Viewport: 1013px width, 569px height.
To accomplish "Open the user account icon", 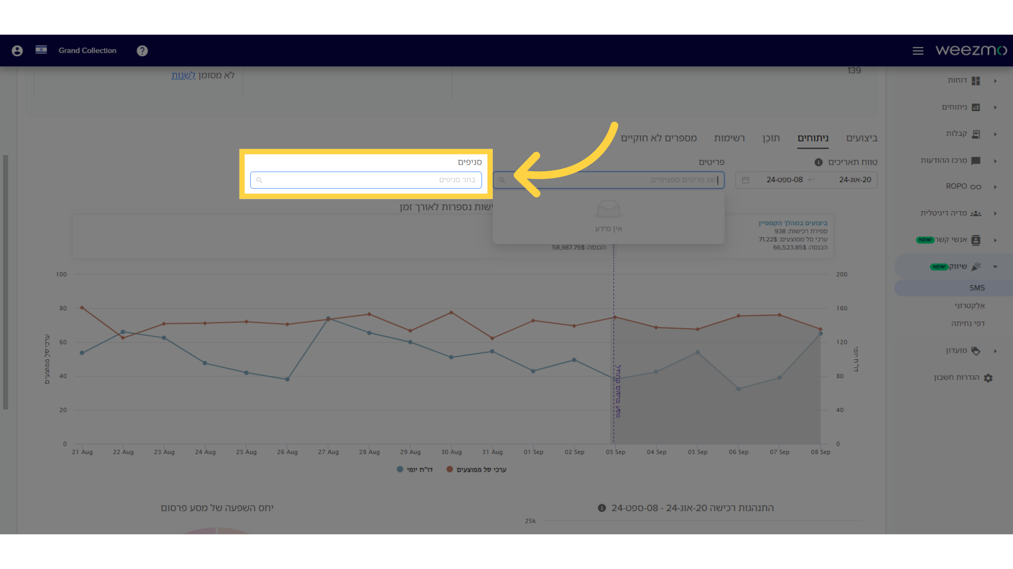I will click(17, 51).
